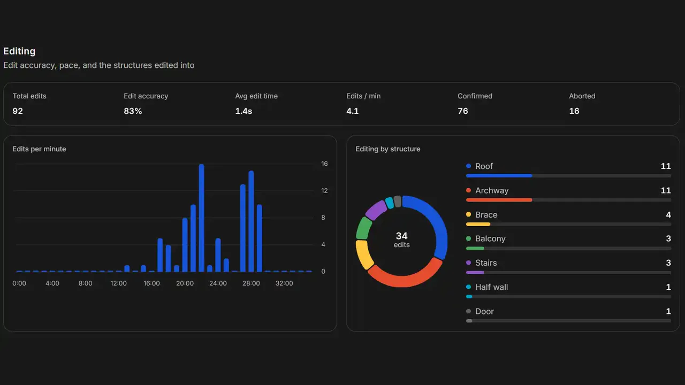Select the Archway structure label
The height and width of the screenshot is (385, 685).
(x=492, y=190)
